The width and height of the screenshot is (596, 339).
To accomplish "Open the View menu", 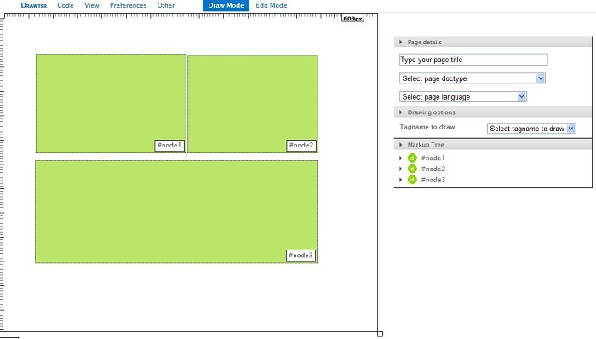I will [x=92, y=5].
